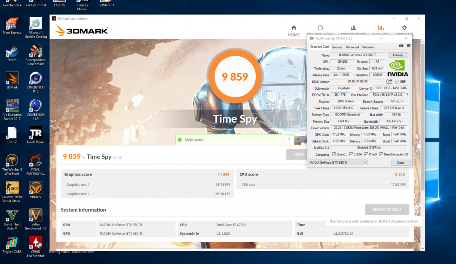Viewport: 456px width, 264px height.
Task: Click the Valid score! notification
Action: pos(235,140)
